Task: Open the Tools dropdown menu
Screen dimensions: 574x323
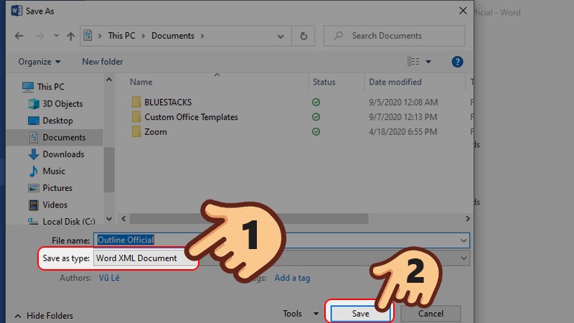Action: 301,314
